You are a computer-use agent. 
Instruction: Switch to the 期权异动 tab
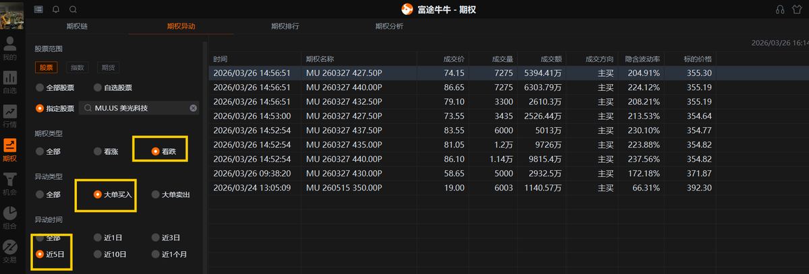(181, 26)
